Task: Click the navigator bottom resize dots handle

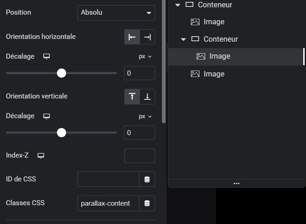Action: tap(236, 184)
